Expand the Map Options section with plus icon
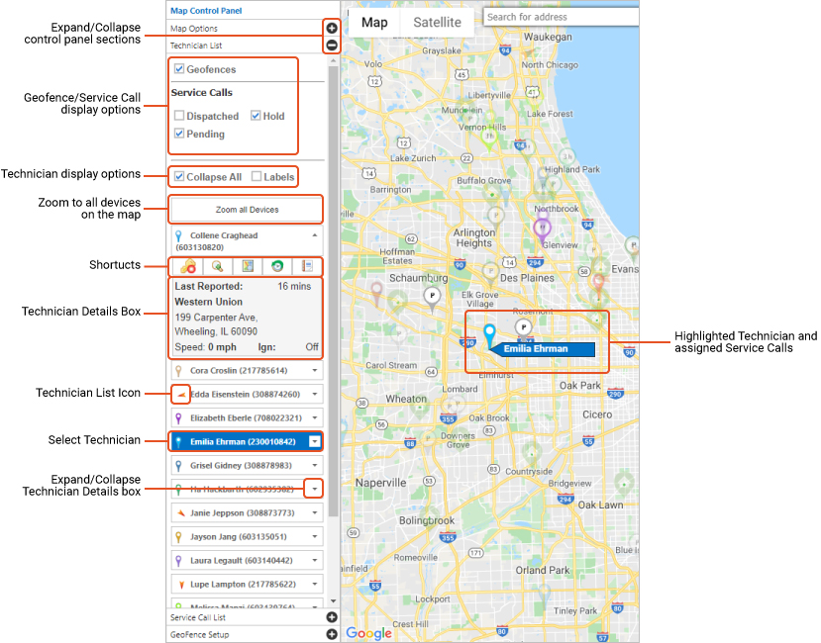The height and width of the screenshot is (643, 821). point(332,29)
